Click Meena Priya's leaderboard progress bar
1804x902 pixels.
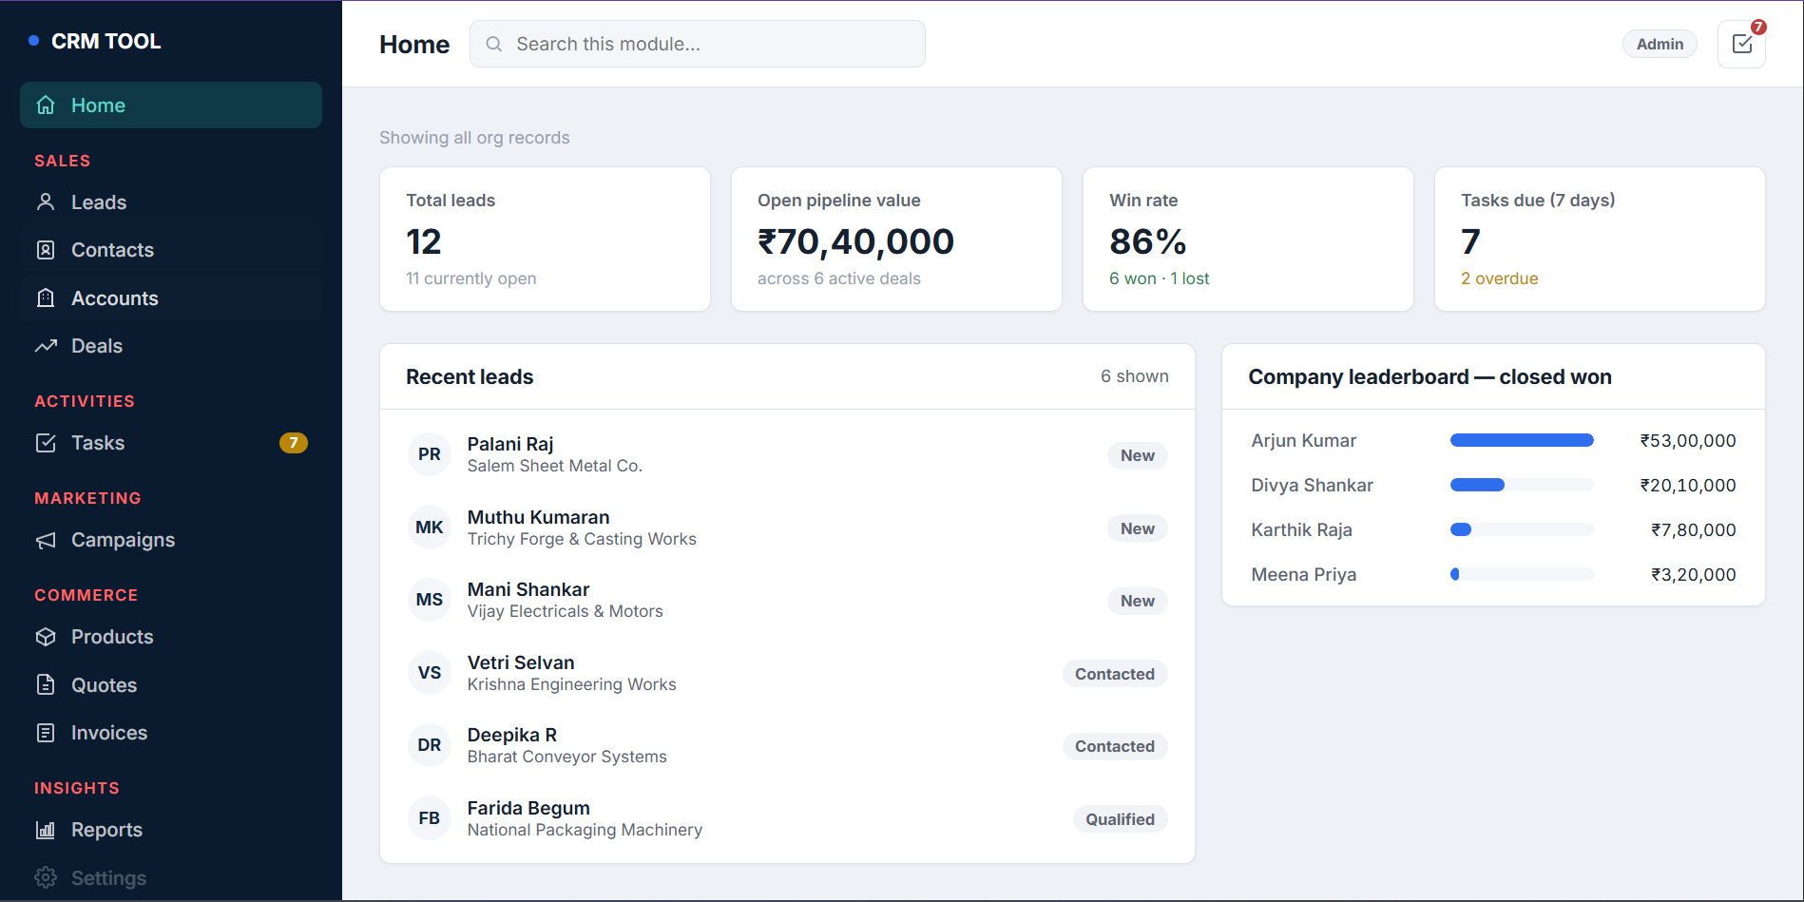tap(1522, 574)
